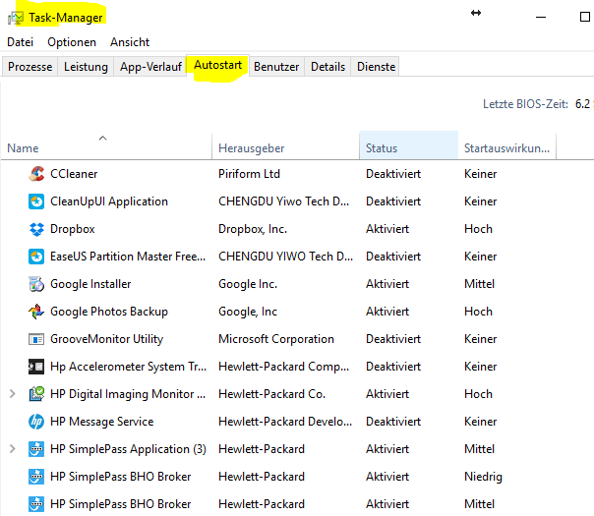Click publisher Piriform Ltd
Screen dimensions: 594x516
(249, 174)
